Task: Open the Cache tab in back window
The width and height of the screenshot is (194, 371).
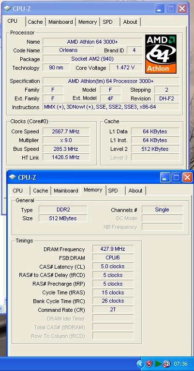Action: (35, 22)
